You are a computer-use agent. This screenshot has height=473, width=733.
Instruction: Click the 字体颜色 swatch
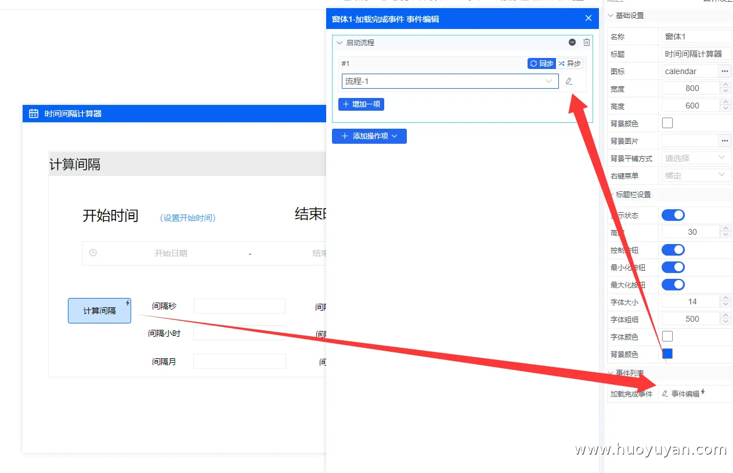pos(667,336)
